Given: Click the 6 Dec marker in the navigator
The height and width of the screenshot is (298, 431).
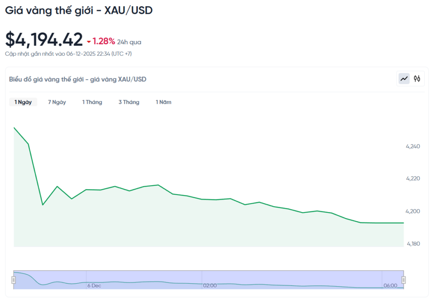Looking at the screenshot, I should (x=94, y=285).
